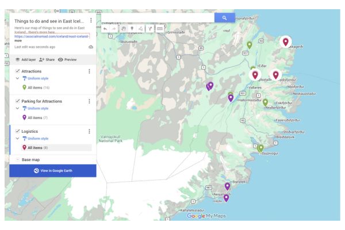345x230 pixels.
Task: Select All items (16) in Attractions
Action: pyautogui.click(x=36, y=87)
